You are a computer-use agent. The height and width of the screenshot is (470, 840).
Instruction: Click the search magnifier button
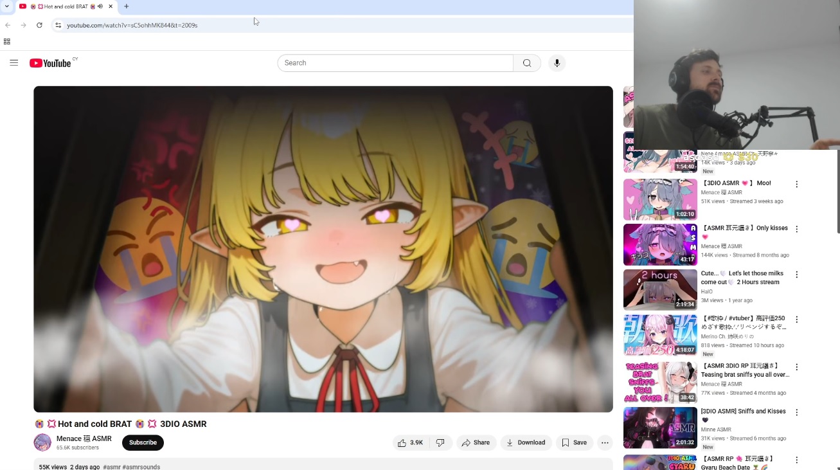click(x=527, y=63)
